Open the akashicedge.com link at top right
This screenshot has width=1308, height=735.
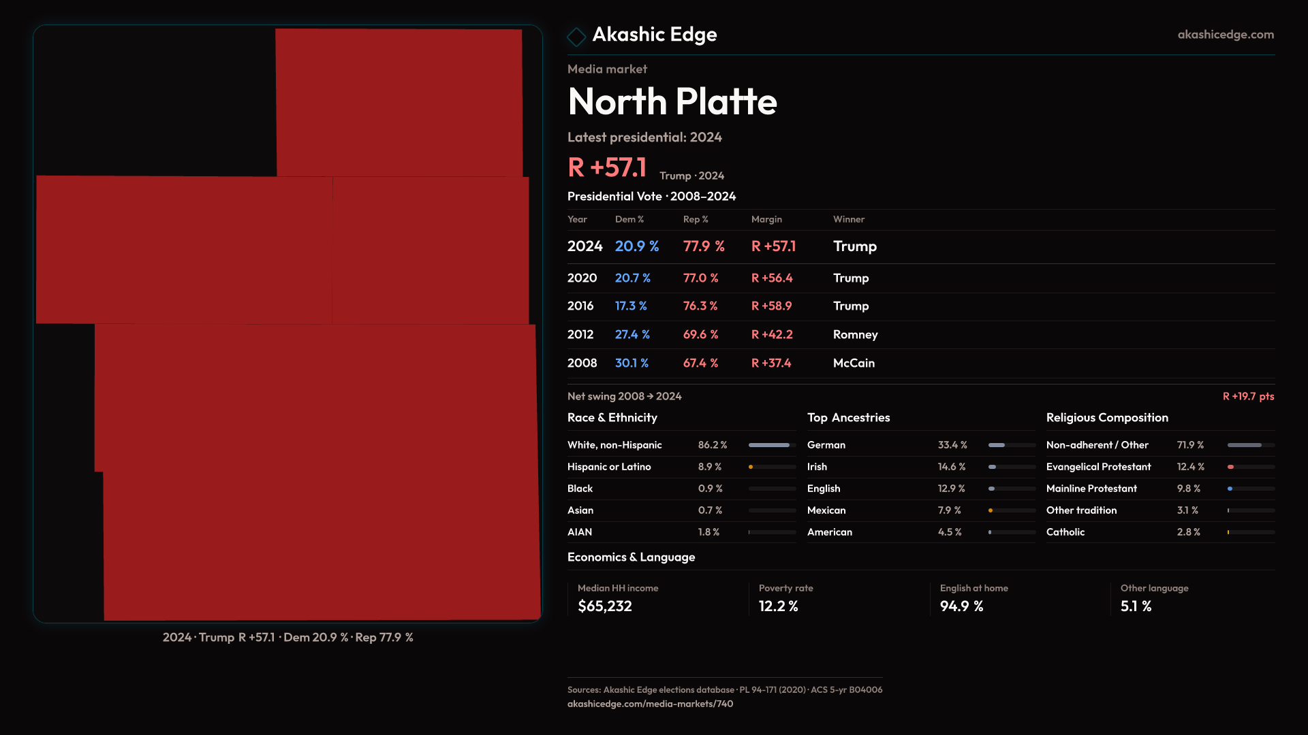pos(1225,35)
